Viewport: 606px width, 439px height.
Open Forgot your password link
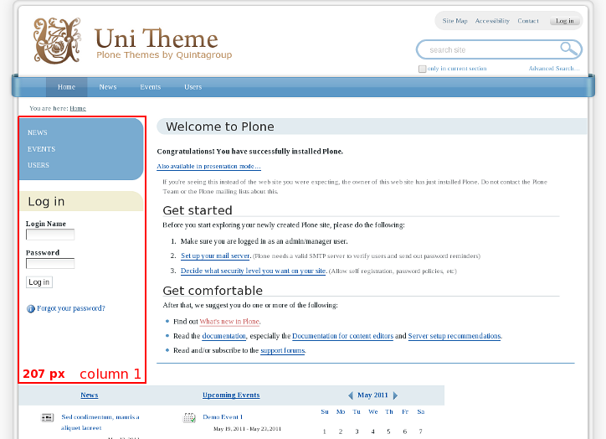click(x=70, y=308)
